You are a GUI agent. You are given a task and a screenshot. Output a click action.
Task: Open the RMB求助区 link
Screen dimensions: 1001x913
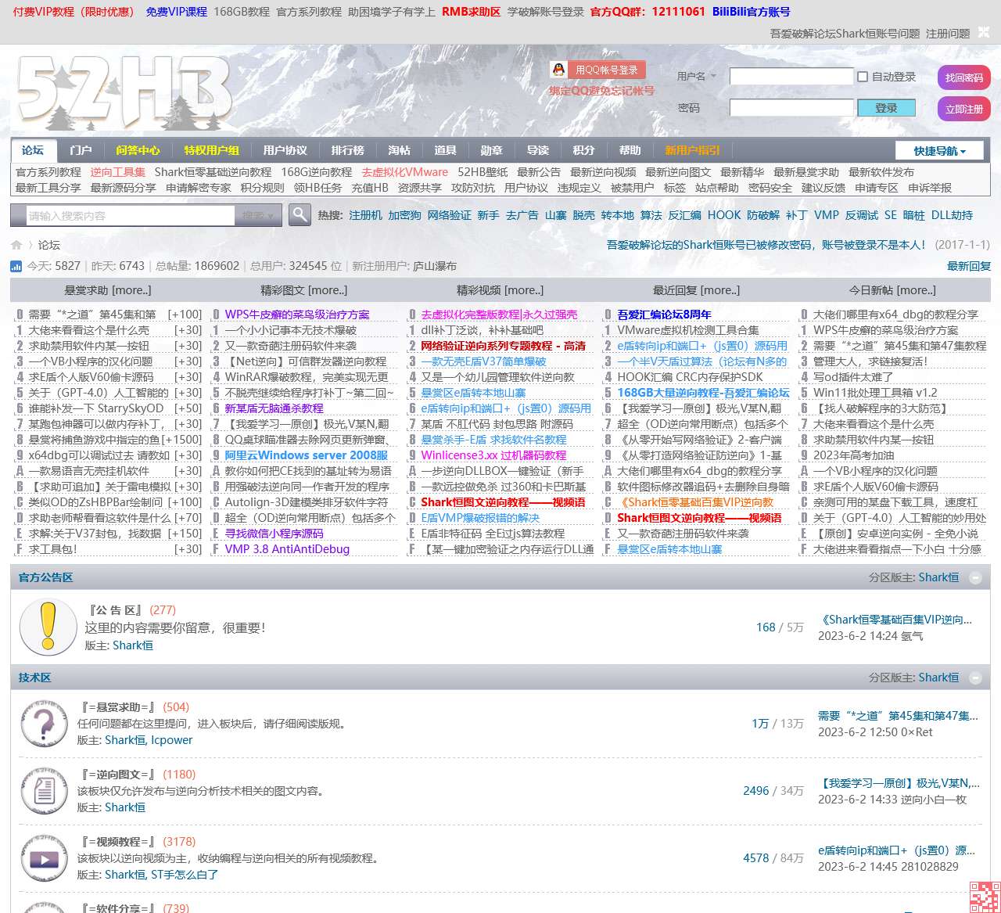471,12
